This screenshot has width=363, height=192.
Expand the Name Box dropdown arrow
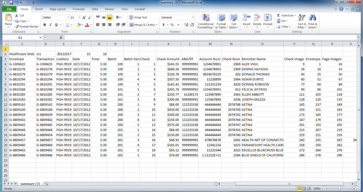coord(40,38)
